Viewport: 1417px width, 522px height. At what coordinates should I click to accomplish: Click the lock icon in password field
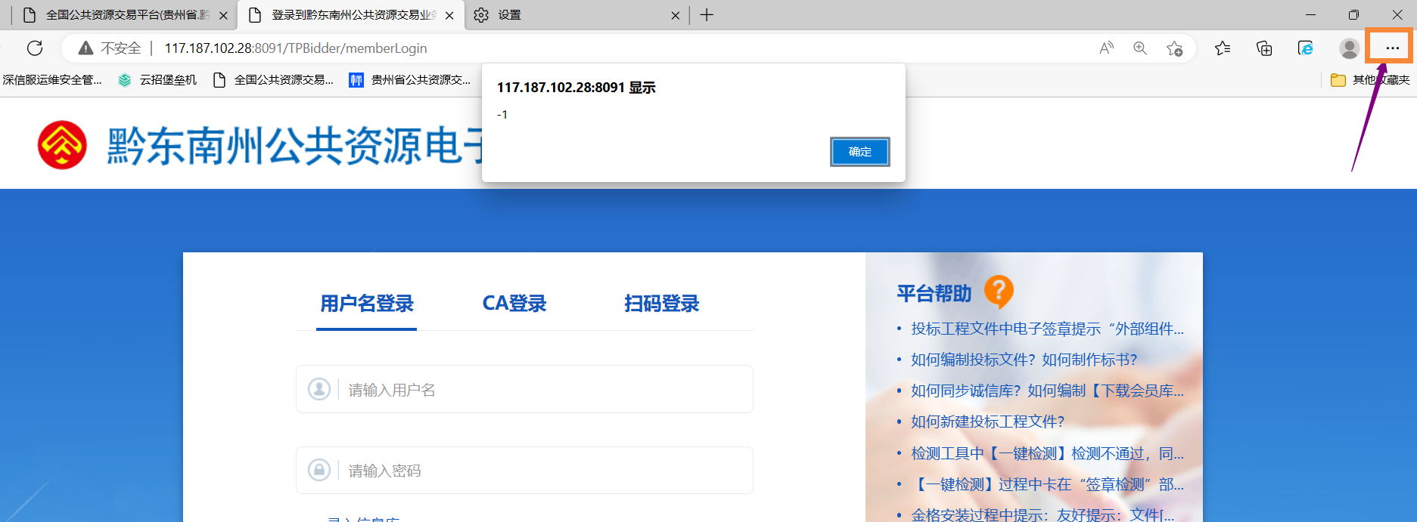point(319,470)
